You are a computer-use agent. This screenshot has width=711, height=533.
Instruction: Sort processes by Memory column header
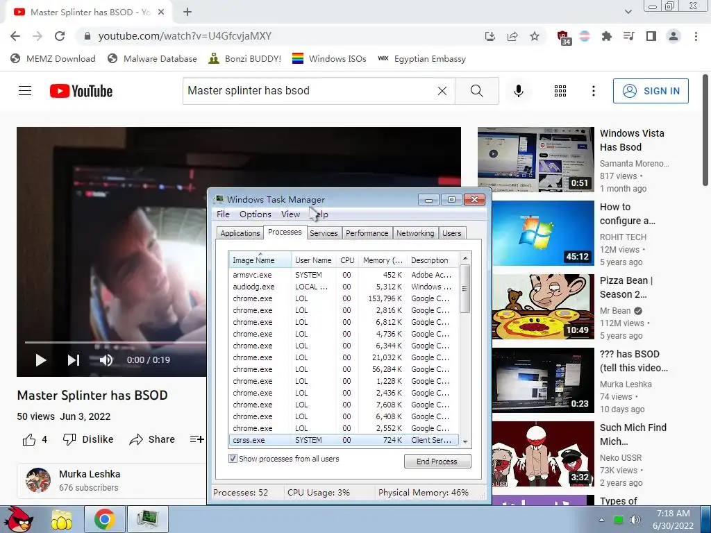tap(383, 260)
